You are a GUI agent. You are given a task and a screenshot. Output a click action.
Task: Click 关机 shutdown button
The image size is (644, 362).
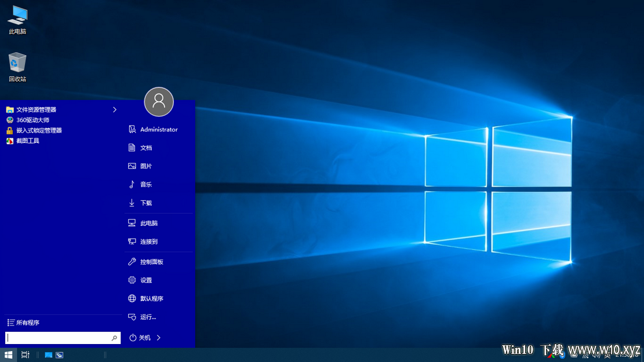tap(140, 338)
